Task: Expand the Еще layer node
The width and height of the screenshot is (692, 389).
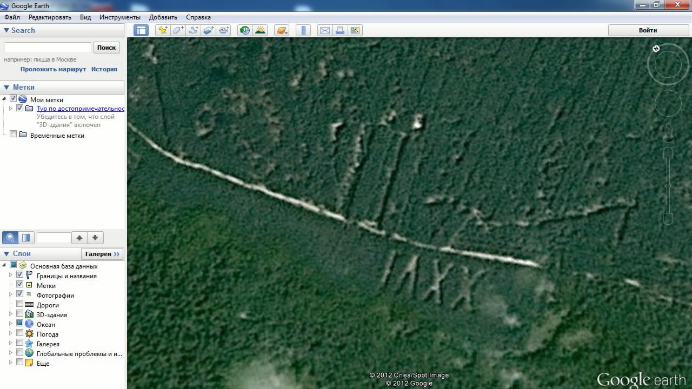Action: click(11, 363)
